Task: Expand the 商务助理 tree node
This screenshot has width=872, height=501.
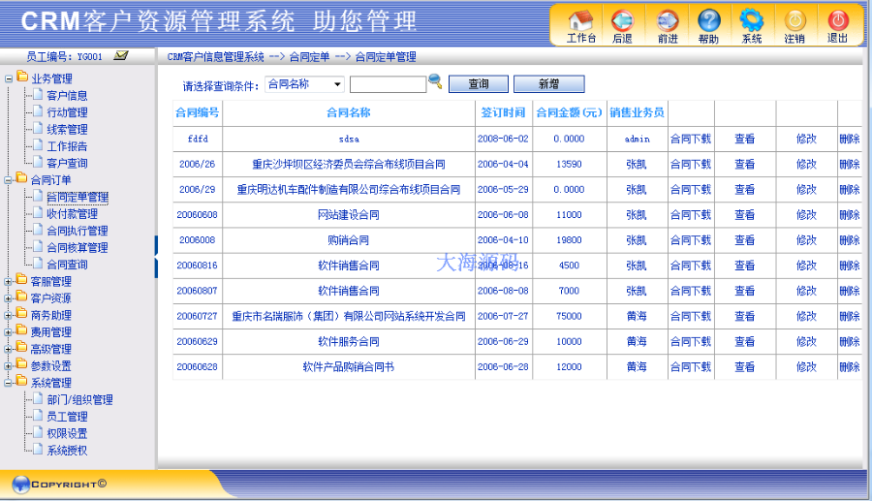Action: (9, 316)
